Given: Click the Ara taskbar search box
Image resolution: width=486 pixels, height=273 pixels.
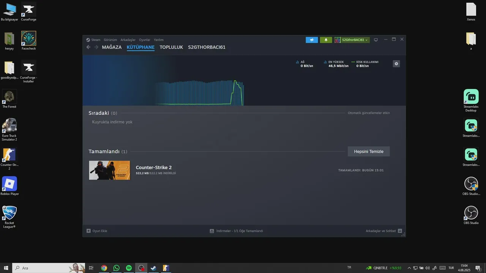Looking at the screenshot, I should (49, 268).
